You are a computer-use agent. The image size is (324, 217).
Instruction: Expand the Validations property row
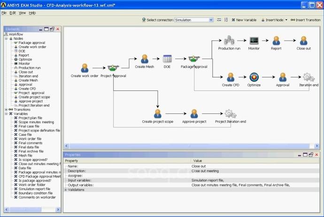[65, 190]
